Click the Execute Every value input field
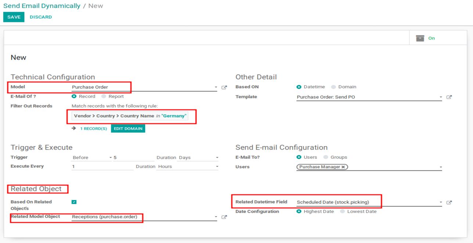Screen dimensions: 473x243 pos(102,167)
